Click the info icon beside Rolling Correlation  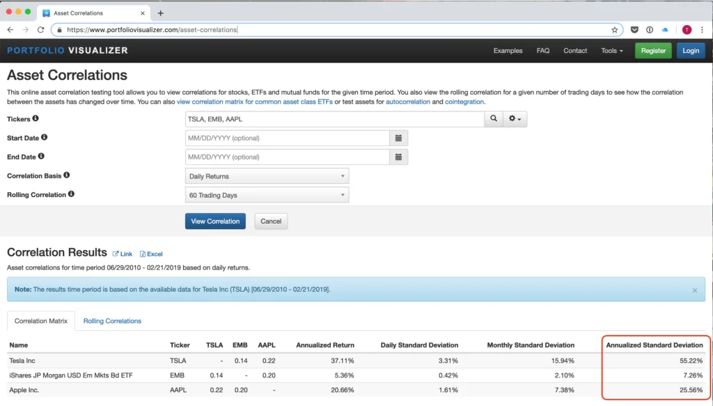click(x=71, y=194)
